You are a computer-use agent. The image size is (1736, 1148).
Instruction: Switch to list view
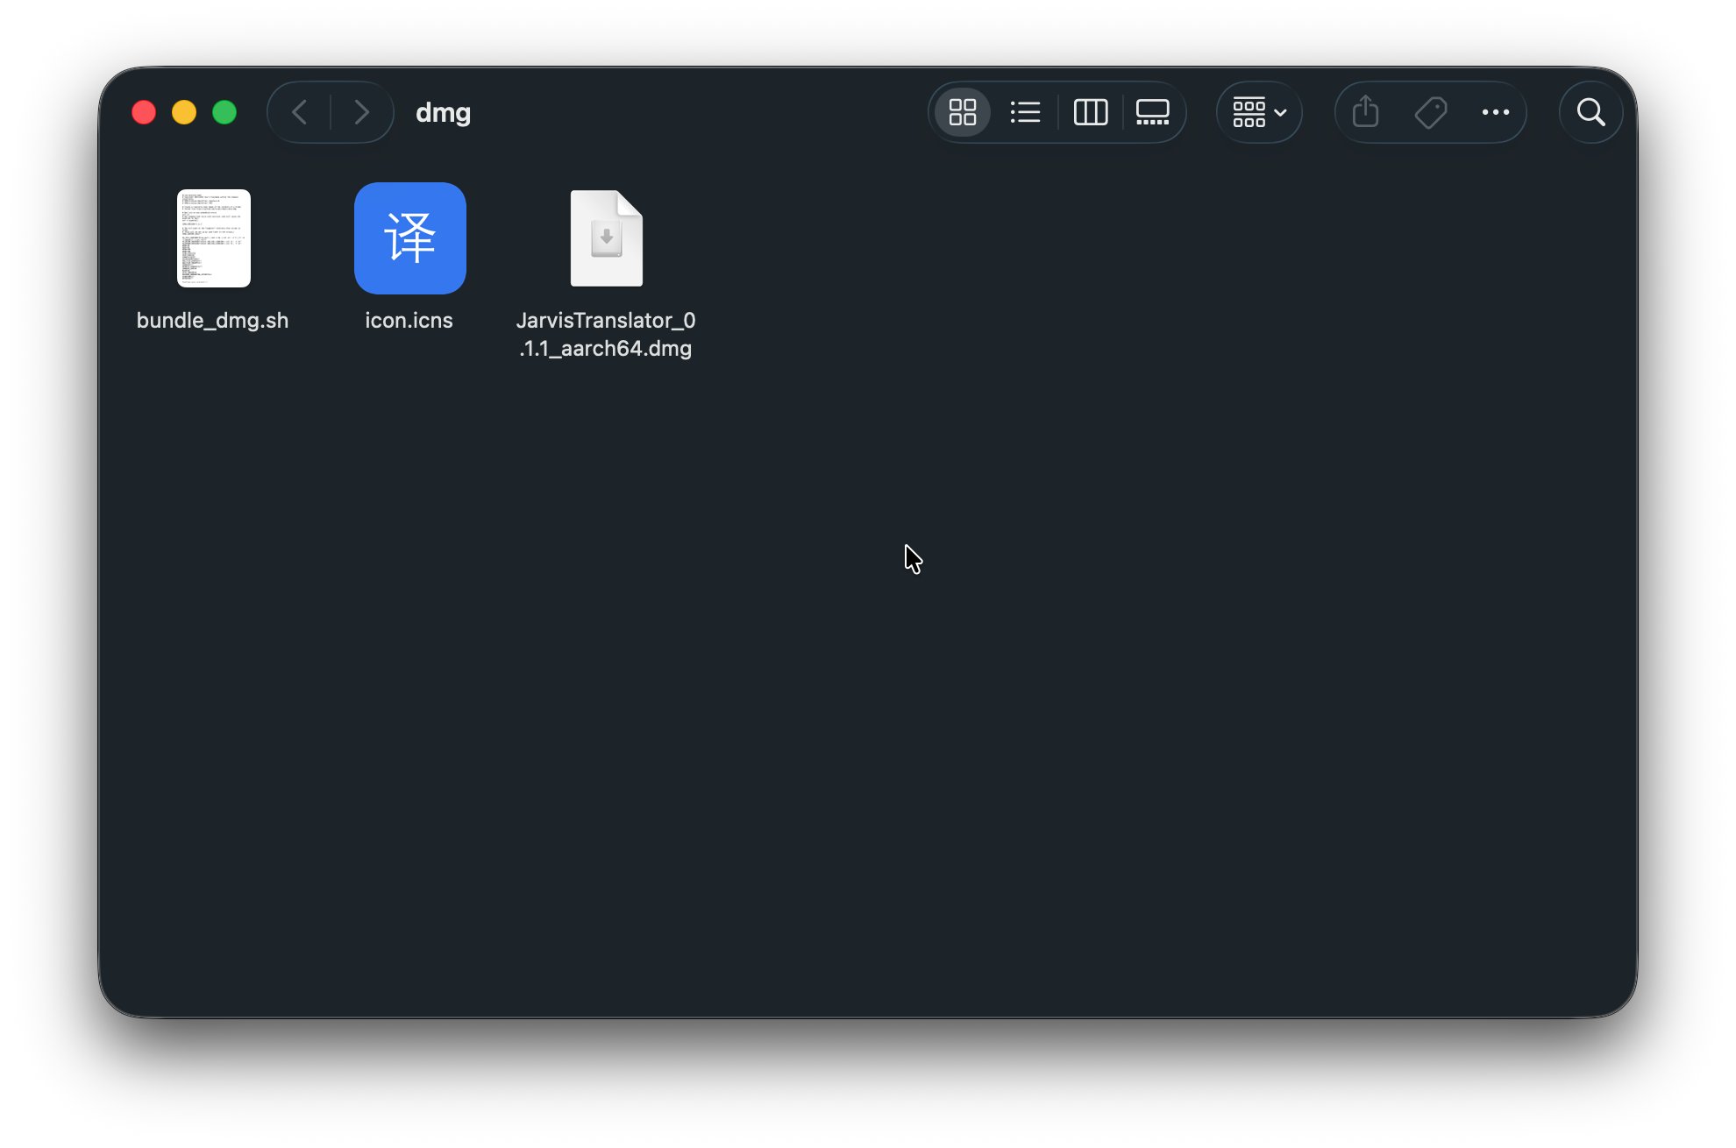click(1024, 112)
